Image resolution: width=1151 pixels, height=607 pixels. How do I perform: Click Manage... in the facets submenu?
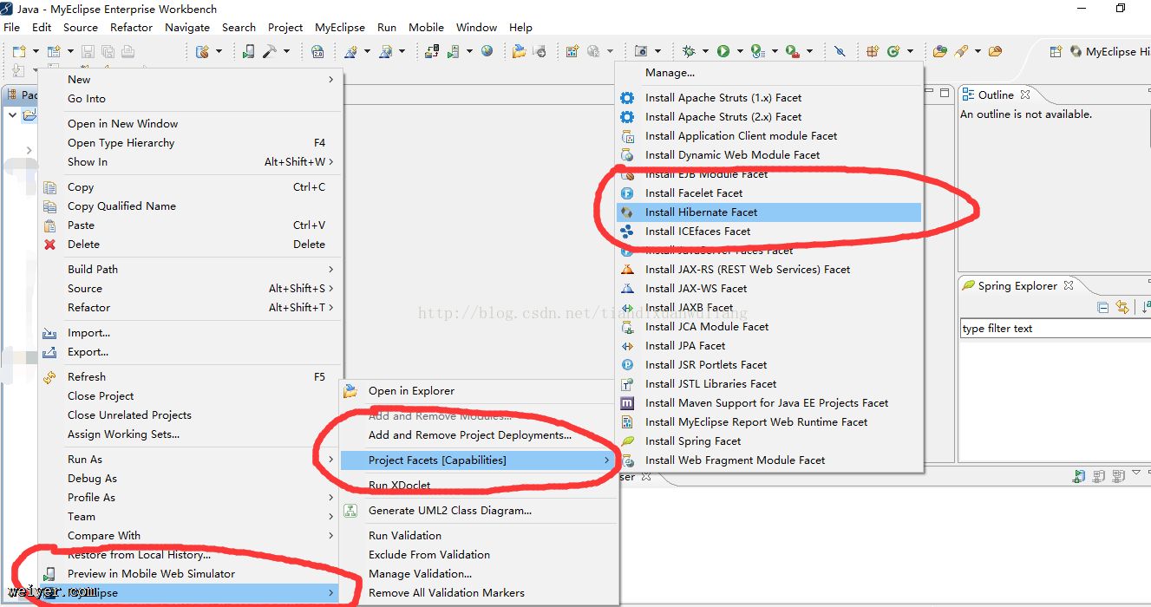point(768,73)
